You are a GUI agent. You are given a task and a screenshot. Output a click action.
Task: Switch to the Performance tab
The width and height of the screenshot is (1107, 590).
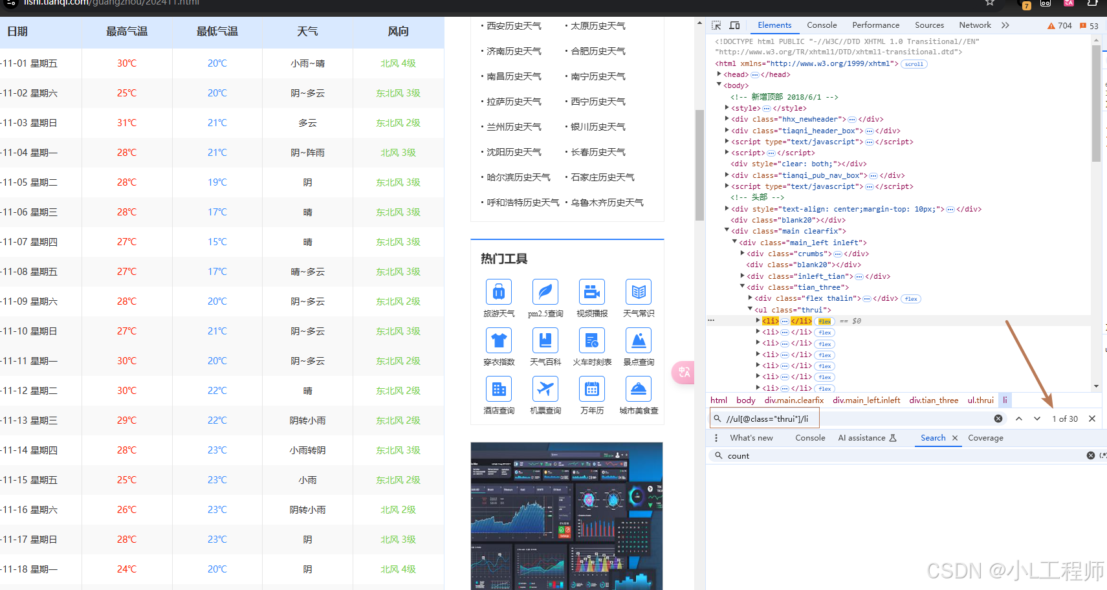(x=875, y=25)
